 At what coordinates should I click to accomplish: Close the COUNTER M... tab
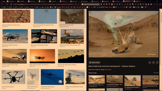(x=132, y=1)
